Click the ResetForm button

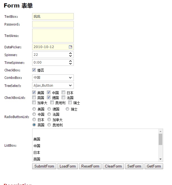pyautogui.click(x=90, y=166)
